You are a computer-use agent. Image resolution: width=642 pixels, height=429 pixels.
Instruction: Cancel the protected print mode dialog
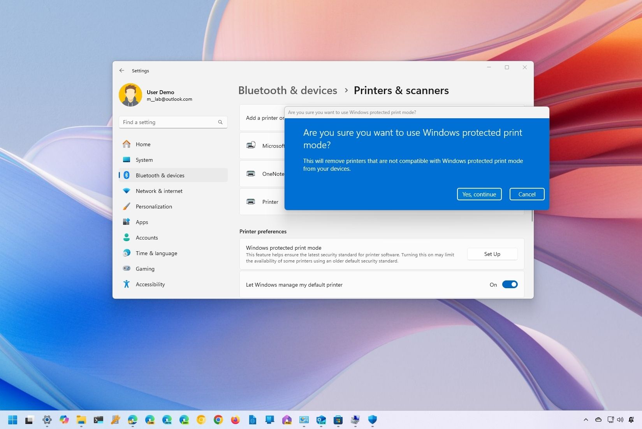coord(527,194)
